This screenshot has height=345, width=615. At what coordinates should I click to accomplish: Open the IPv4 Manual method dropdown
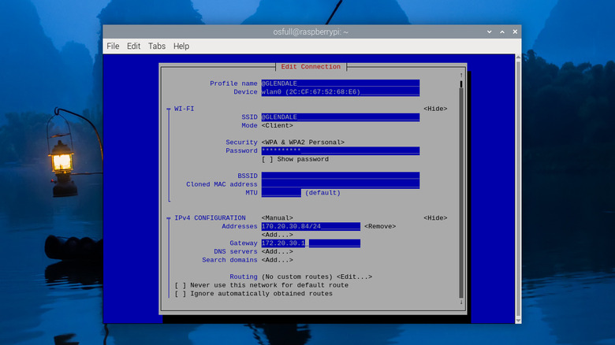coord(277,218)
